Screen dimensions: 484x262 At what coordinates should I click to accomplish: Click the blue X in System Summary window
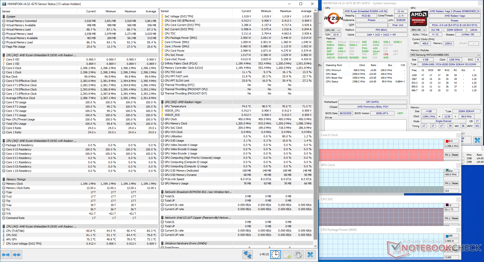[477, 140]
